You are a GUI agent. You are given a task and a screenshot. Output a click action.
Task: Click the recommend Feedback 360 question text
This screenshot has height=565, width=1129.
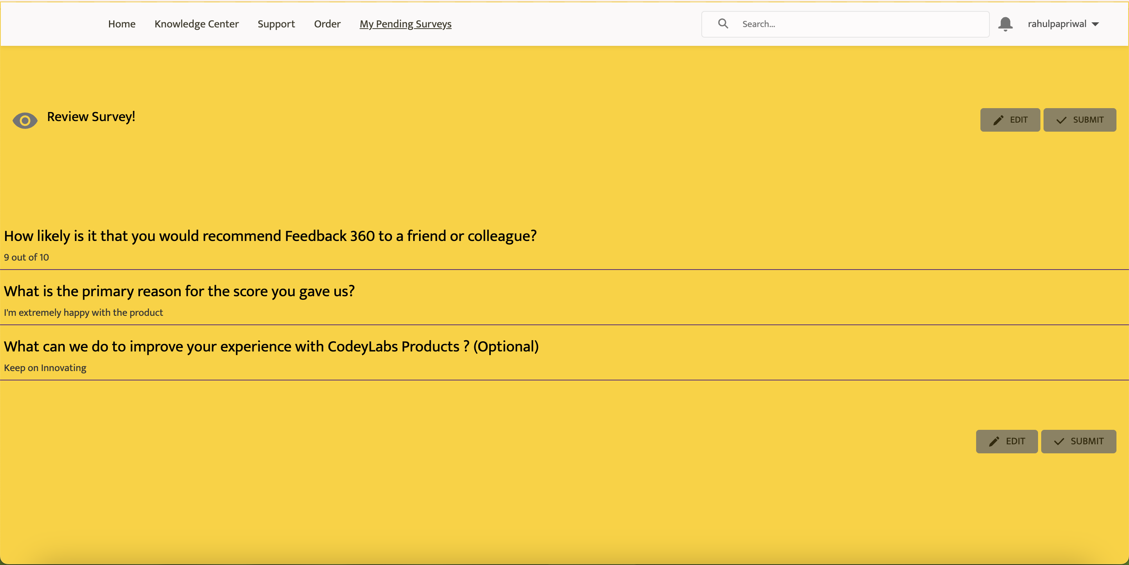click(270, 235)
